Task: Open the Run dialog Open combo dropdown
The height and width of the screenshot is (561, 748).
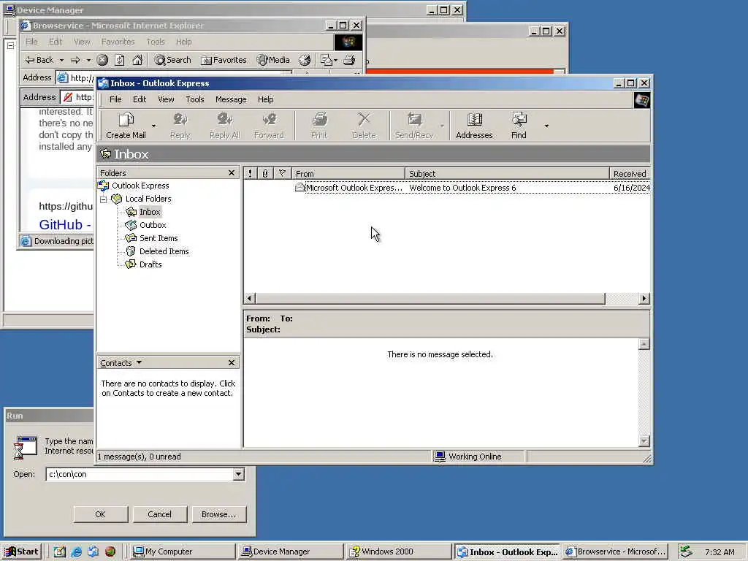Action: (x=239, y=474)
